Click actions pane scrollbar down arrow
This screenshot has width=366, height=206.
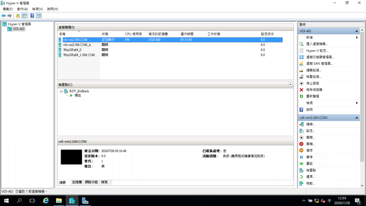pos(362,186)
